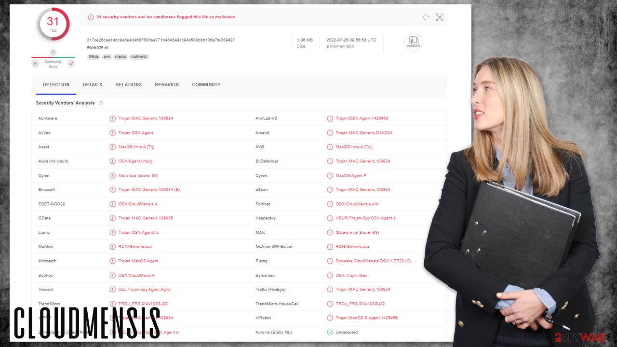Viewport: 617px width, 347px height.
Task: Click ESET-NOD32 result OSX/CloudMensis.A
Action: pyautogui.click(x=138, y=204)
